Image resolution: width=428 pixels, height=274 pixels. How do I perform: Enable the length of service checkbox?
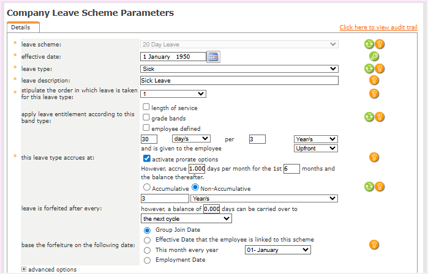tap(146, 108)
